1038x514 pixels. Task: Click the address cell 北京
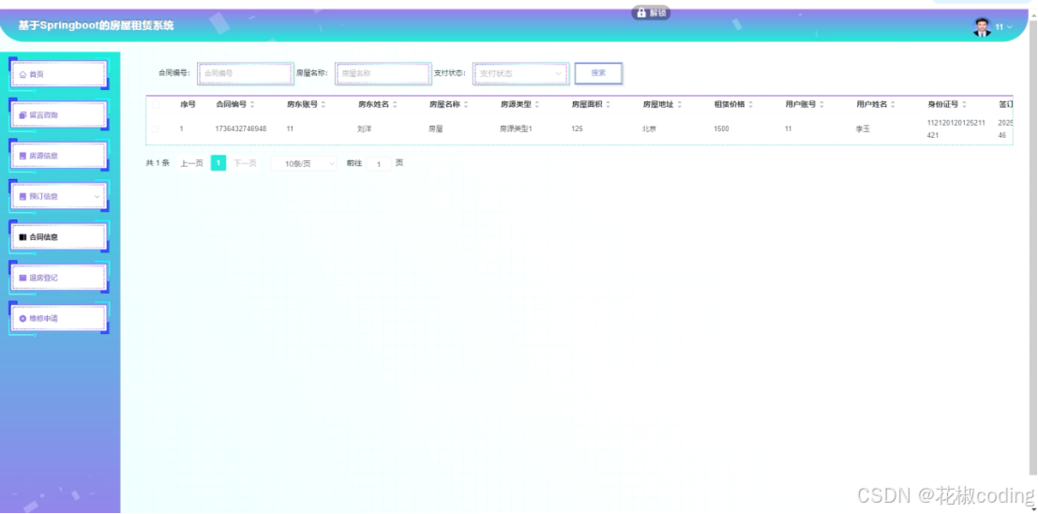649,129
